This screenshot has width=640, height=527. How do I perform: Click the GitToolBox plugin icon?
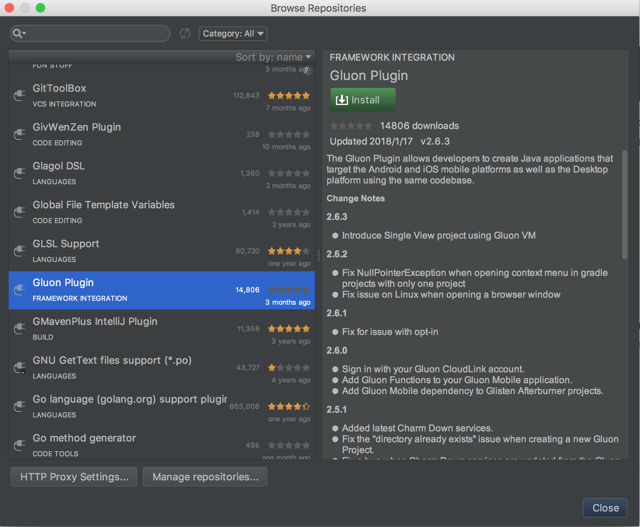(19, 95)
